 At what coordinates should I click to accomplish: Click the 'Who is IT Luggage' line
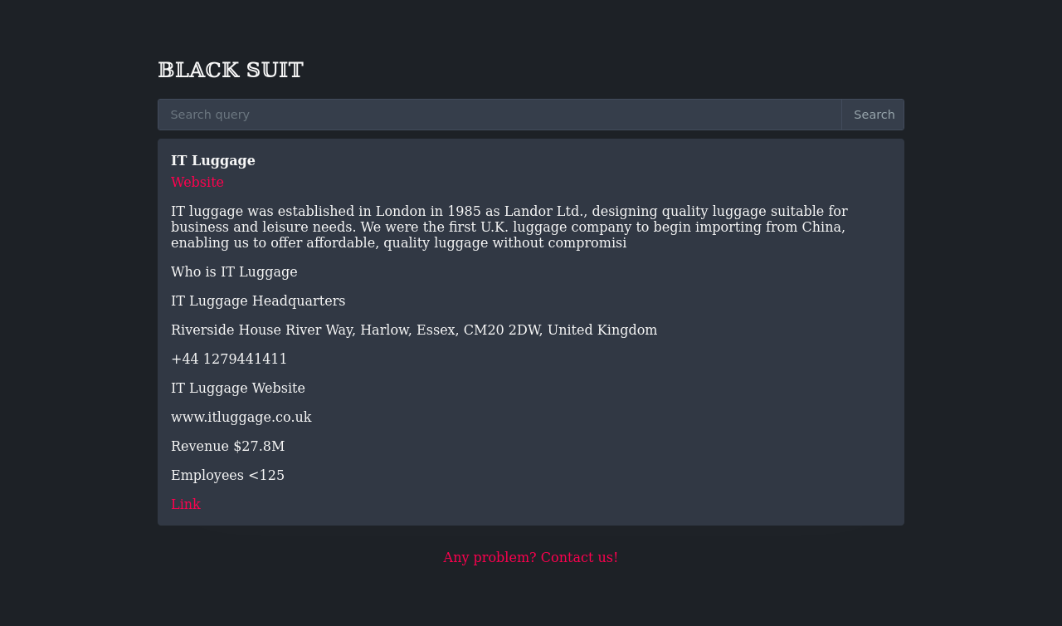[x=234, y=271]
